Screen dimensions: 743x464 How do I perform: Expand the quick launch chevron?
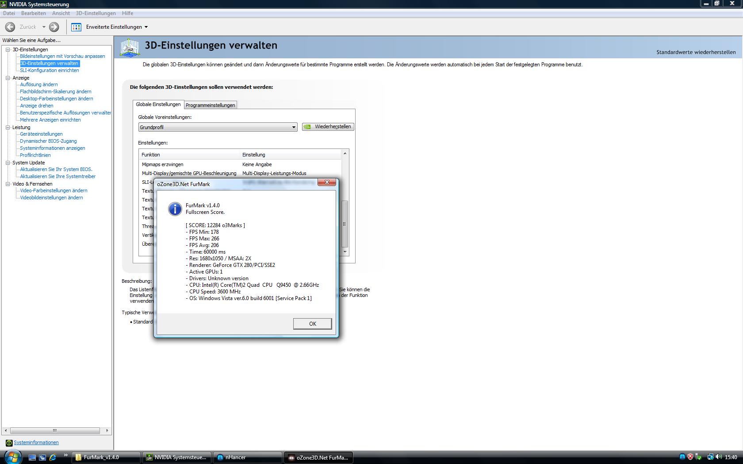pyautogui.click(x=66, y=455)
